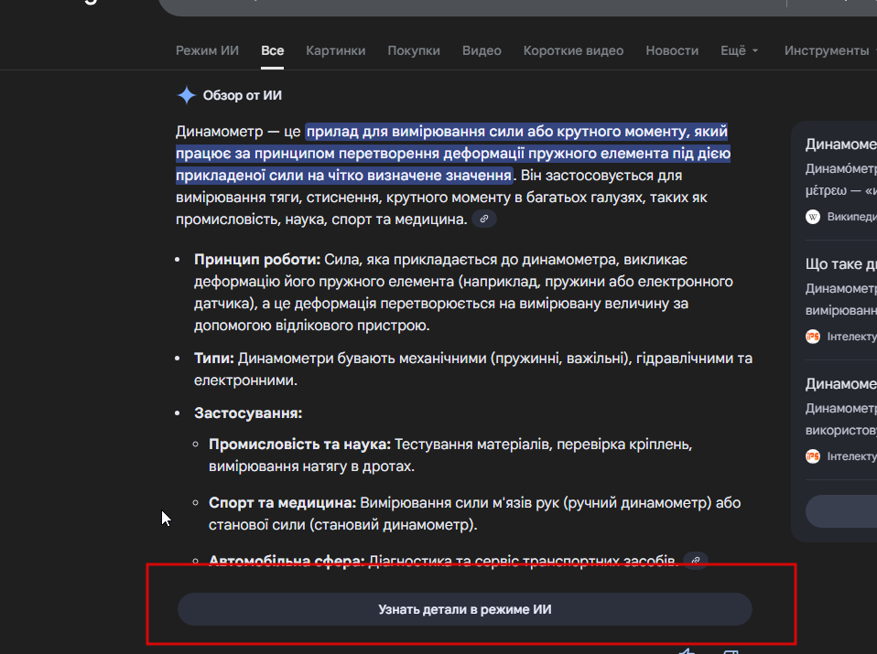Open the 'Що таке ди...' source link

(840, 264)
